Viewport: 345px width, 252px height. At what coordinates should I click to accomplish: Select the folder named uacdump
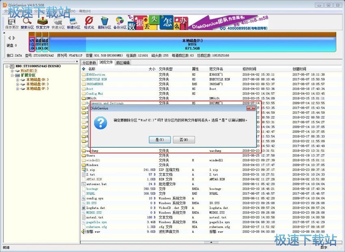coord(92,151)
